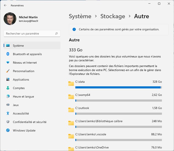Viewport: 174px width, 151px height.
Task: Go to Système in the breadcrumb
Action: click(x=80, y=16)
